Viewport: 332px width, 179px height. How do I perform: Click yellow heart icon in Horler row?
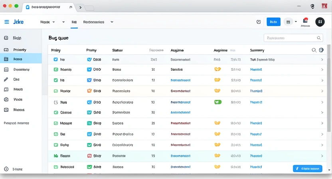(x=217, y=91)
